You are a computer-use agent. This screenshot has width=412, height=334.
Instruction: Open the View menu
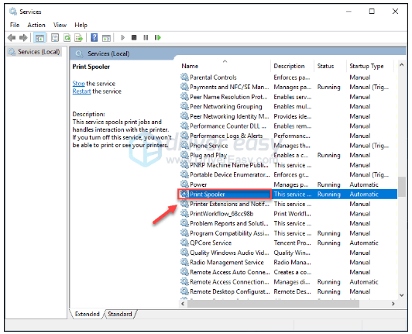[60, 25]
